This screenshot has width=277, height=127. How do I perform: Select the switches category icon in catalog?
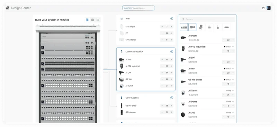(184, 27)
